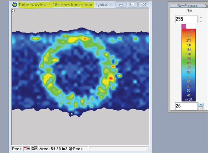Viewport: 208px width, 153px height.
Task: Increase the lower pressure threshold of 26
Action: 201,104
